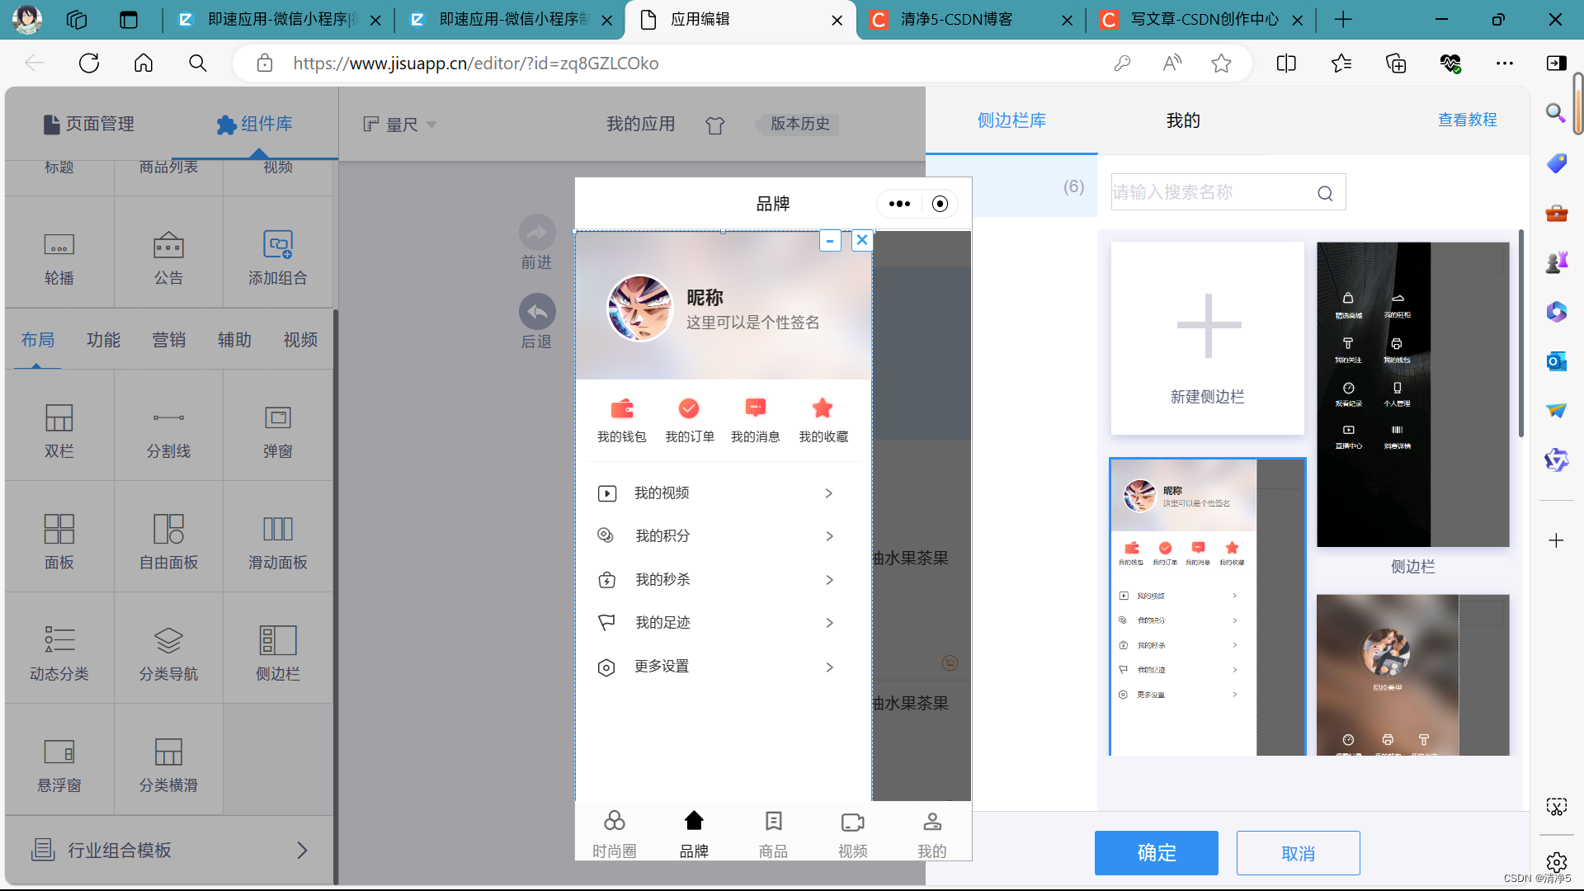This screenshot has height=891, width=1584.
Task: Click the sidebar library vertical scrollbar
Action: pyautogui.click(x=1520, y=334)
